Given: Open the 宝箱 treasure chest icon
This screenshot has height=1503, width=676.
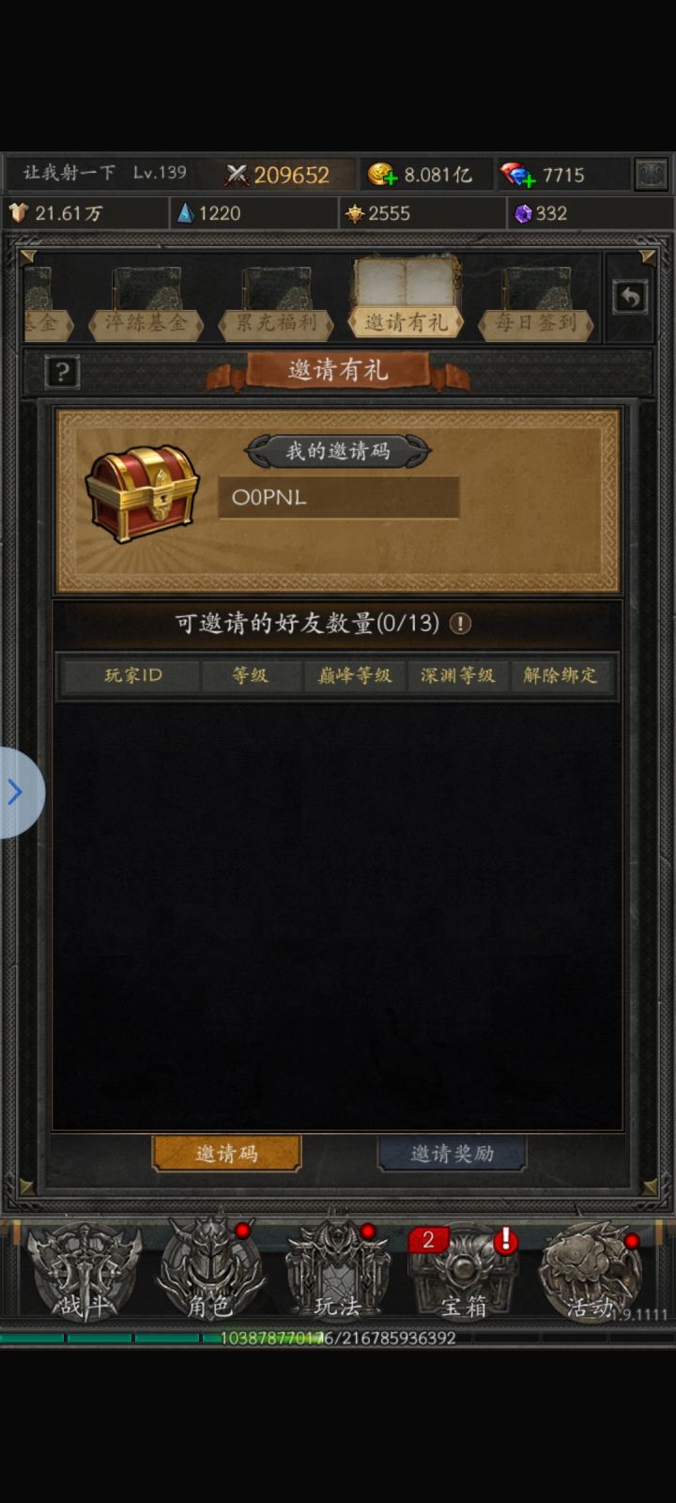Looking at the screenshot, I should 463,1271.
